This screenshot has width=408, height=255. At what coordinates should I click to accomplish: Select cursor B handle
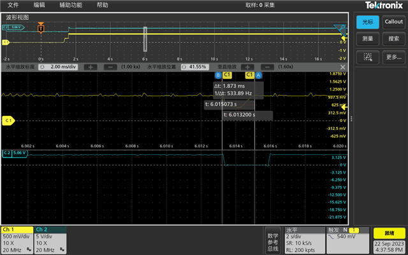[x=218, y=75]
